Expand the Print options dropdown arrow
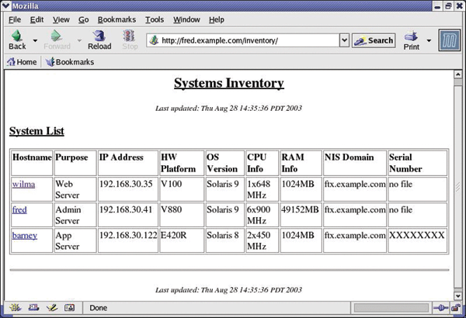This screenshot has width=466, height=318. coord(428,40)
